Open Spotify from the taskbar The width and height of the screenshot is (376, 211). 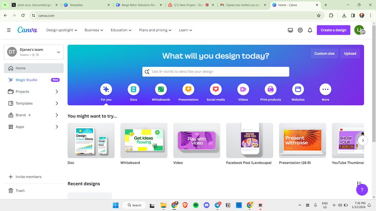pyautogui.click(x=196, y=205)
